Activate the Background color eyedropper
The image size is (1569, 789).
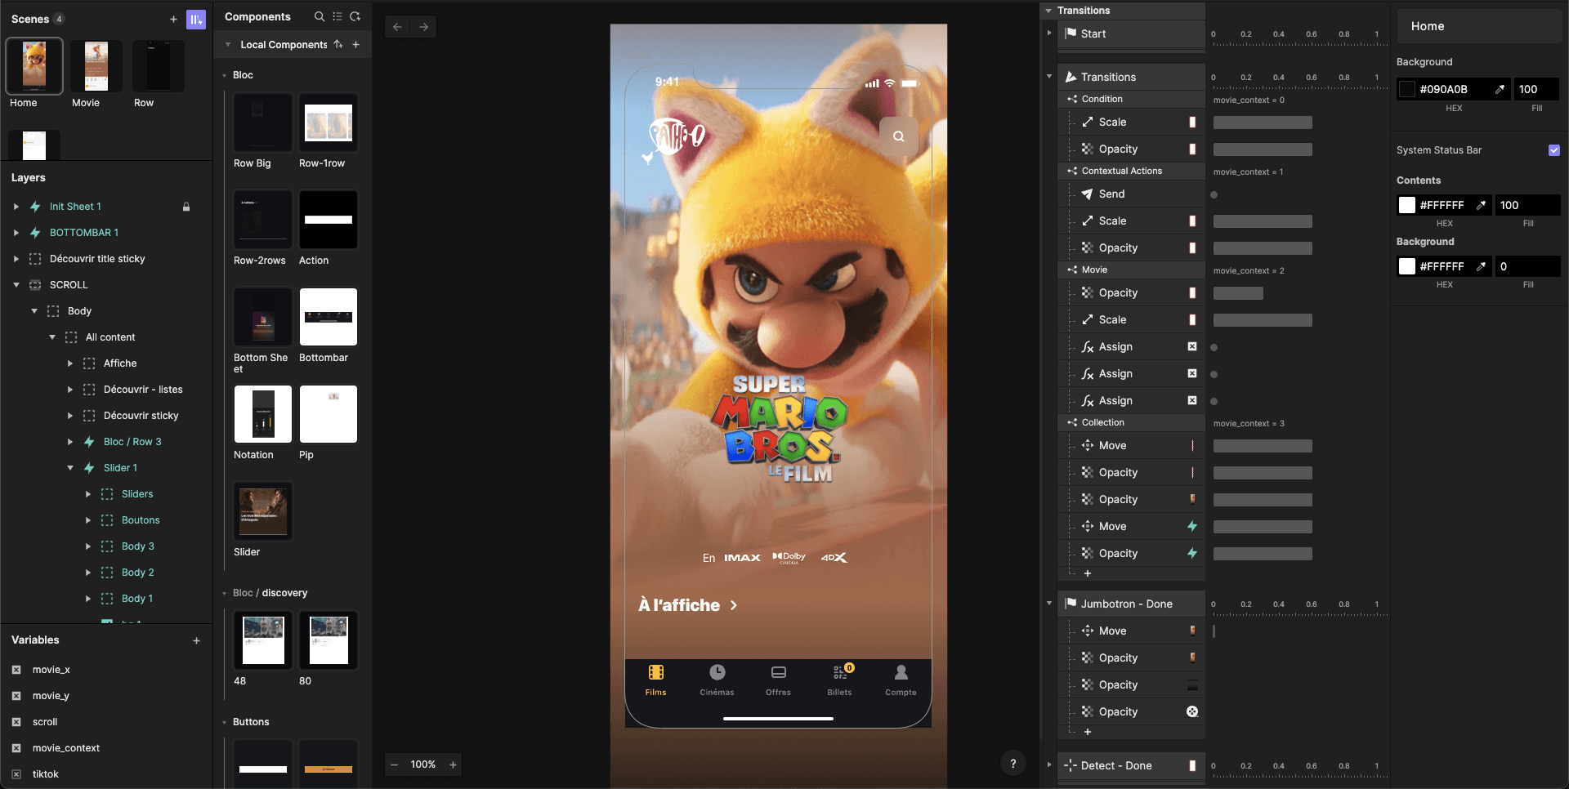point(1500,89)
